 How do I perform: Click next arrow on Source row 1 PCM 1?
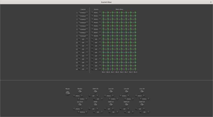100,13
